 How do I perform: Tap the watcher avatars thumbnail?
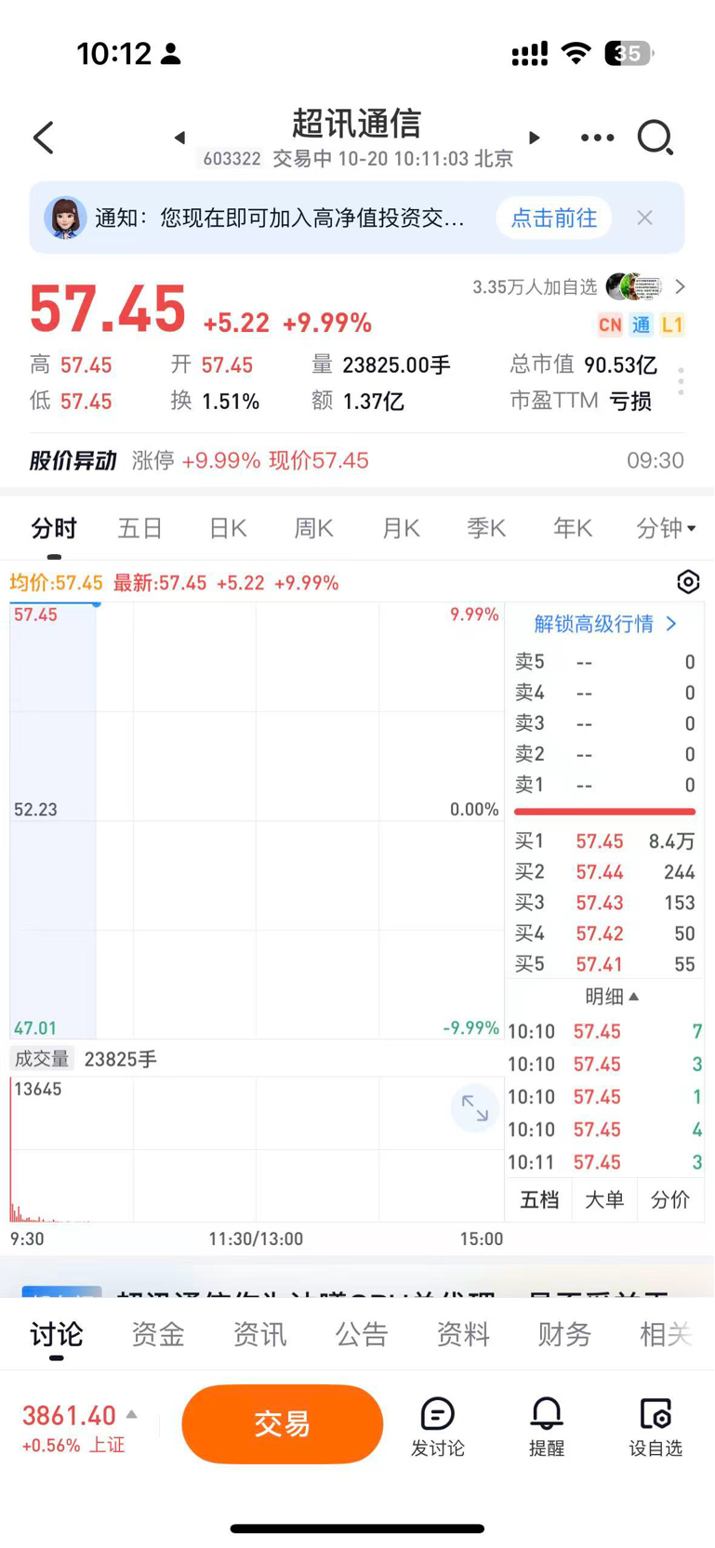click(634, 286)
